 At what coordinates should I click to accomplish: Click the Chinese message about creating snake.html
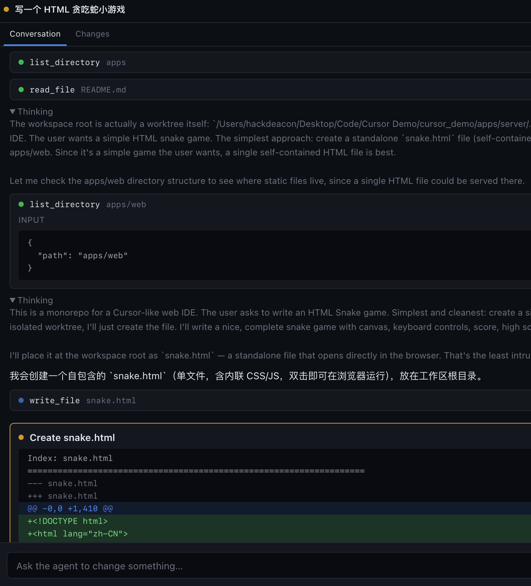point(247,376)
